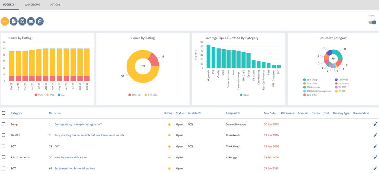Click the add document icon in toolbar

14,22
